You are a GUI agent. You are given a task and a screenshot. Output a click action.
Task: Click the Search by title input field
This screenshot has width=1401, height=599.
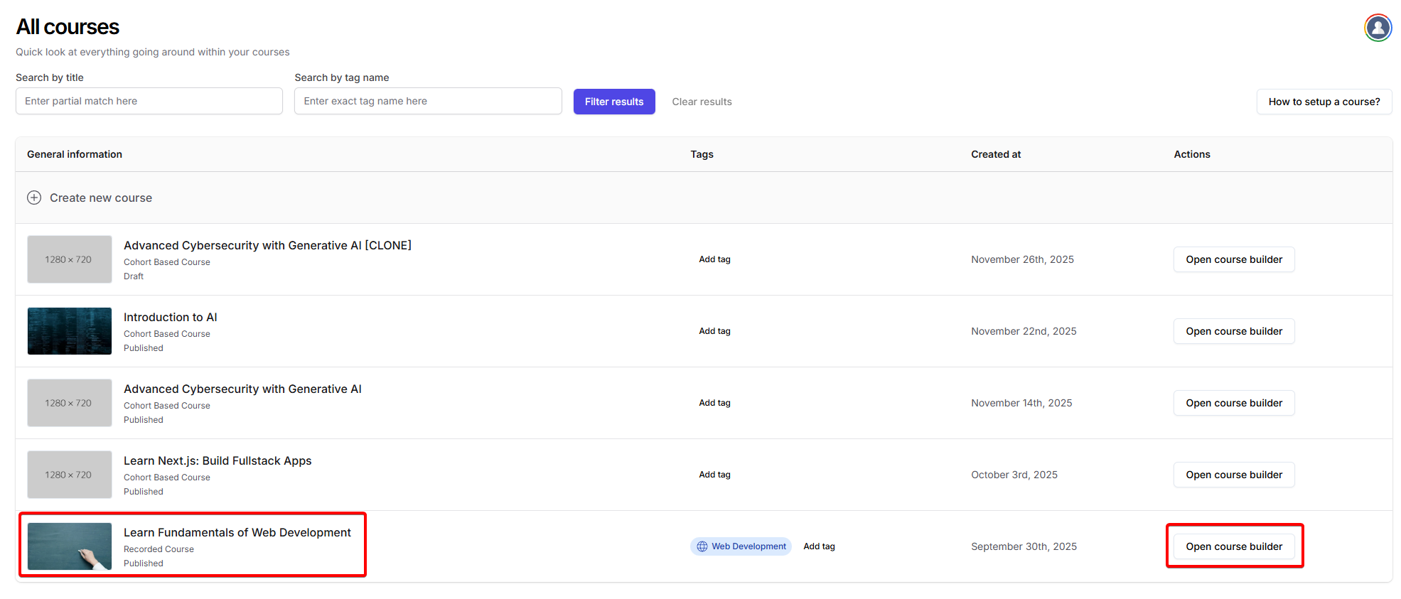[149, 101]
